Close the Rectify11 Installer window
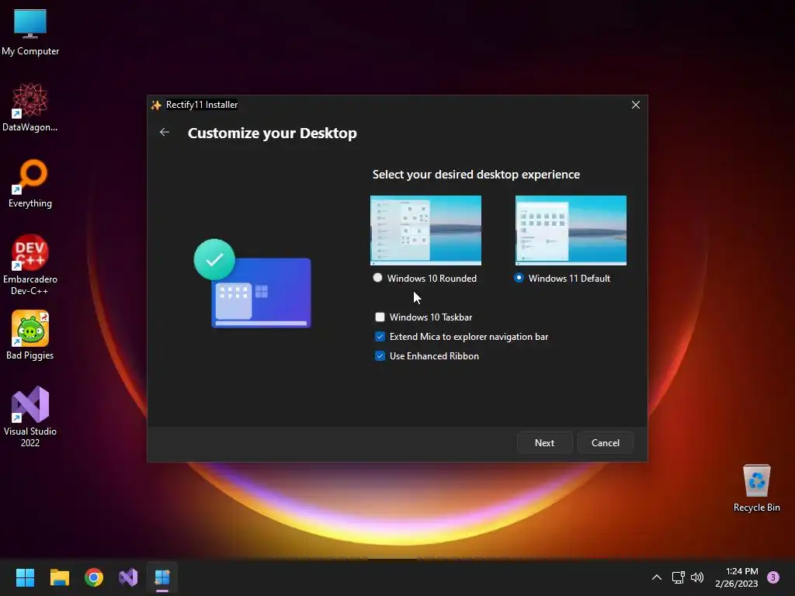Screen dimensions: 795x596 click(x=636, y=105)
